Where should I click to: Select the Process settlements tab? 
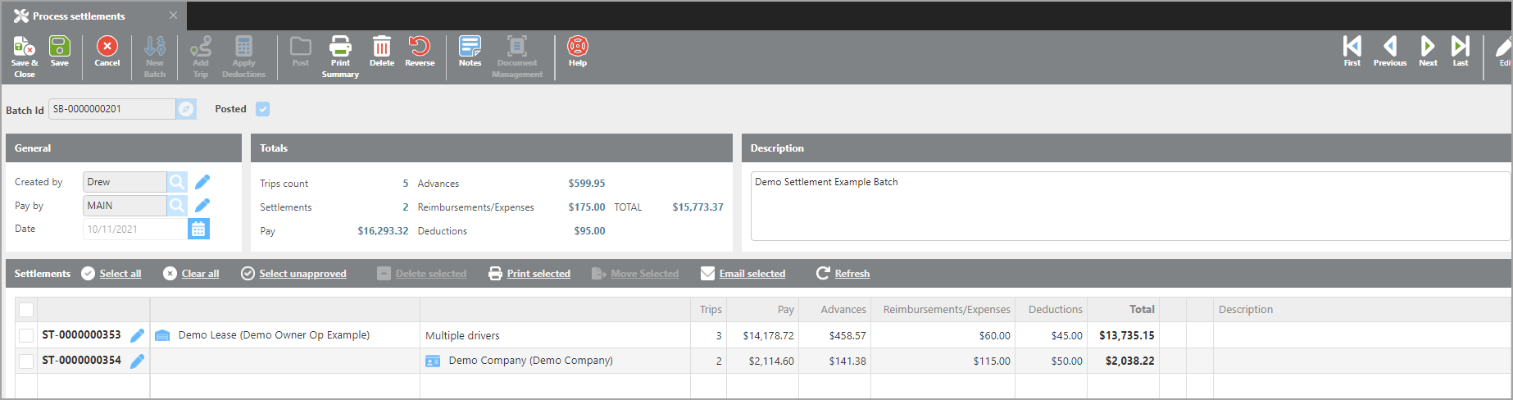(x=79, y=16)
